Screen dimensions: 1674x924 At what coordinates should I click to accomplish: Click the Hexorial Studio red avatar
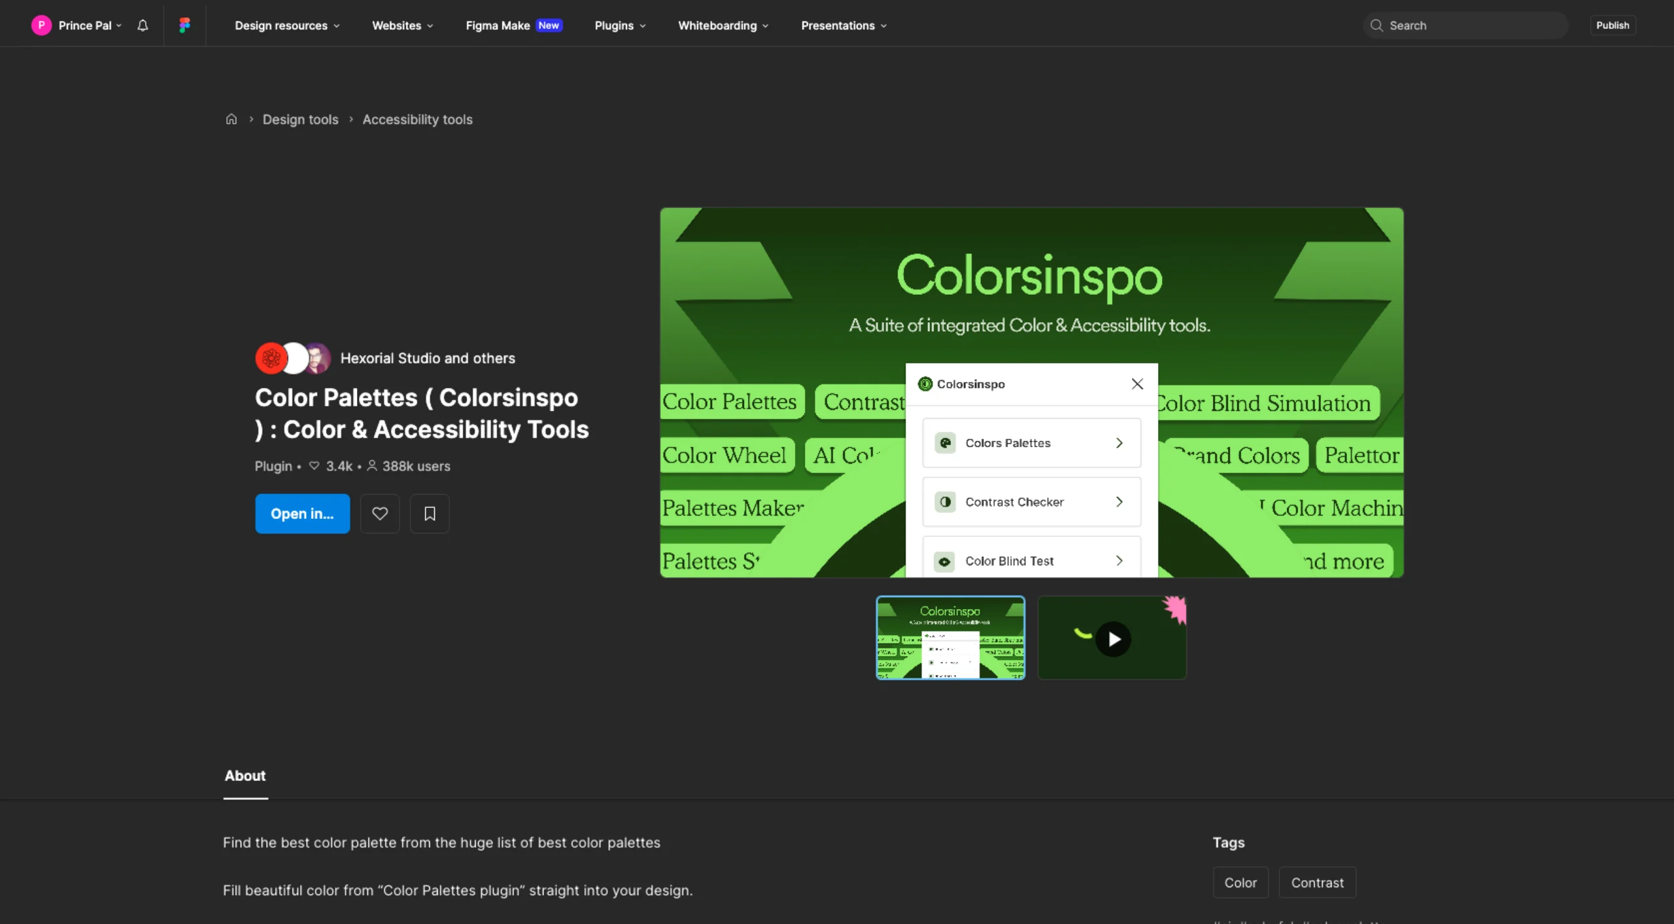click(x=271, y=358)
